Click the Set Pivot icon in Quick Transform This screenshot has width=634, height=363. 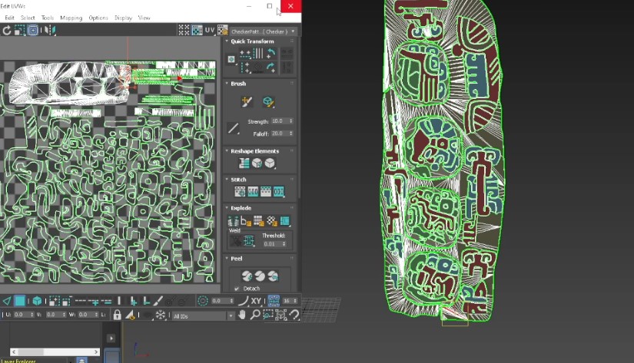point(231,59)
